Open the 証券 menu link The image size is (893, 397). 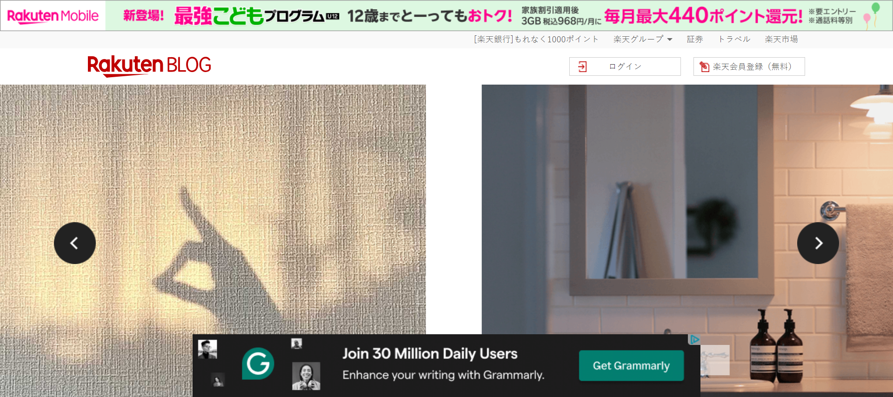click(x=695, y=40)
